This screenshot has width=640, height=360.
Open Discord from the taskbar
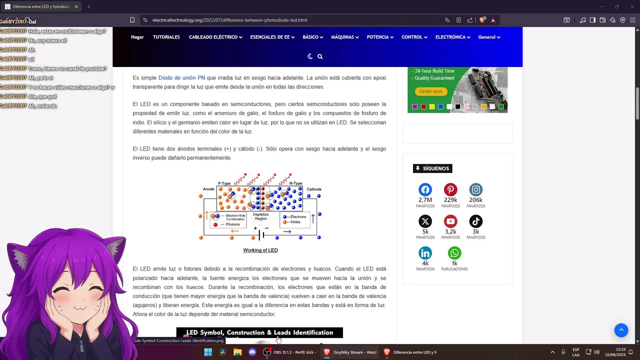click(x=252, y=352)
